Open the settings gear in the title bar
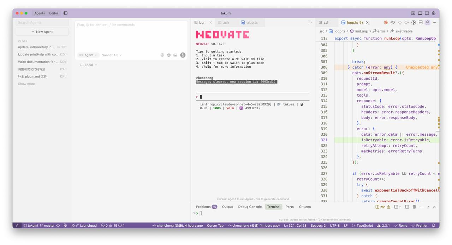The height and width of the screenshot is (245, 452). [434, 13]
